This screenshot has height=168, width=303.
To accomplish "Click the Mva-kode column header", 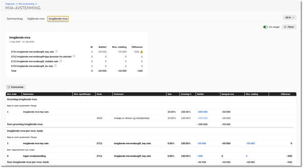I will (x=14, y=94).
